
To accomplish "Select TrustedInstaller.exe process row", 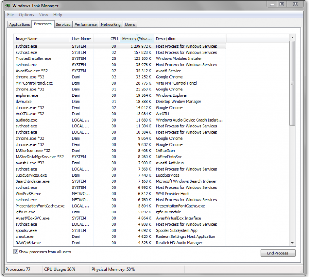I will coord(120,58).
